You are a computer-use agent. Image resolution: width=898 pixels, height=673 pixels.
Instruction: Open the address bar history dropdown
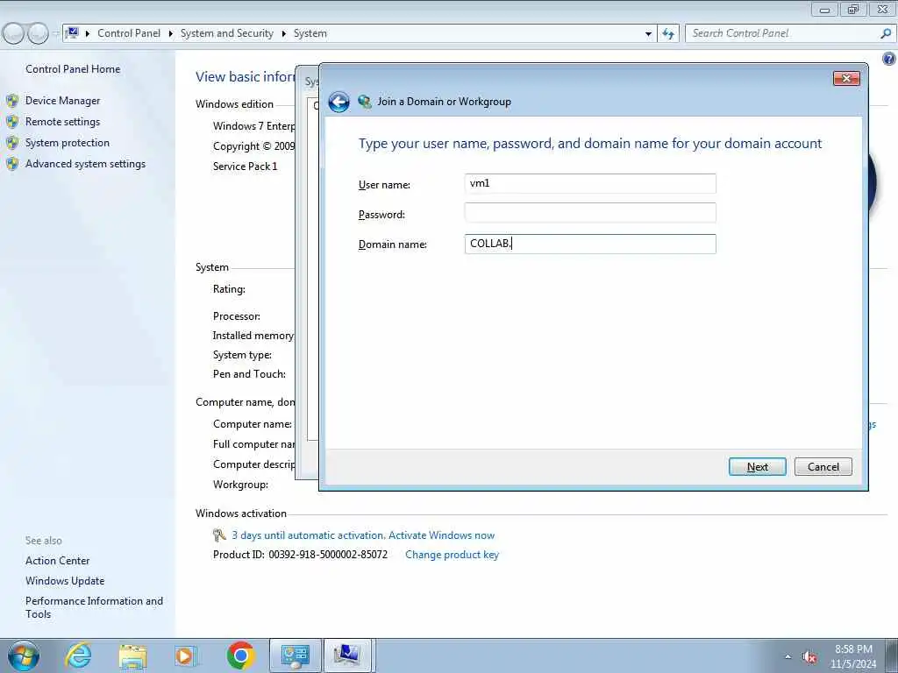(648, 34)
